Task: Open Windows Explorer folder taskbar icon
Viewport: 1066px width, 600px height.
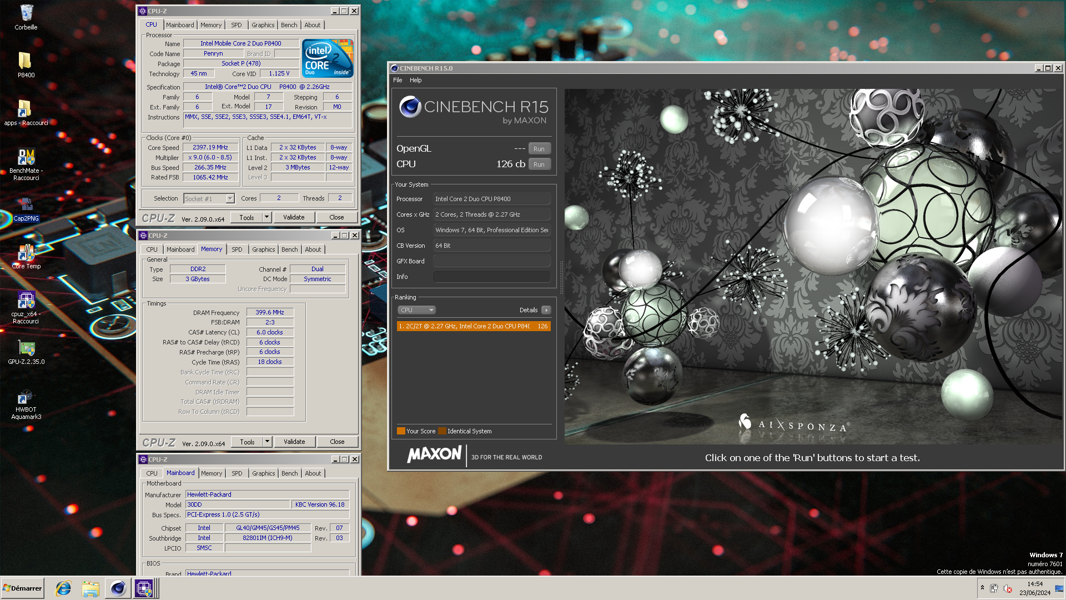Action: [x=90, y=588]
